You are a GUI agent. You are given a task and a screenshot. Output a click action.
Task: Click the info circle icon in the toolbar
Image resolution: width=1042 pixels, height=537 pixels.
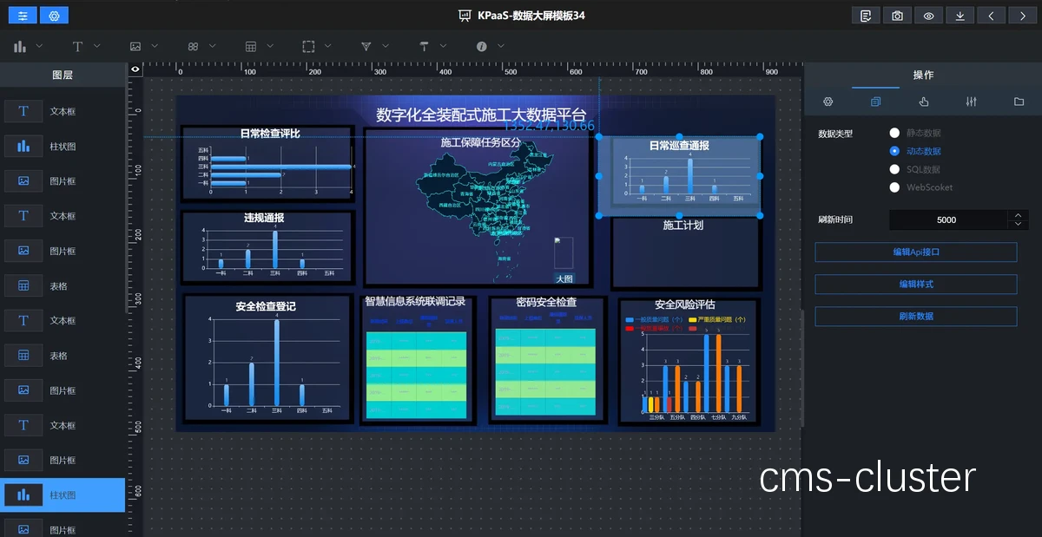[x=481, y=46]
